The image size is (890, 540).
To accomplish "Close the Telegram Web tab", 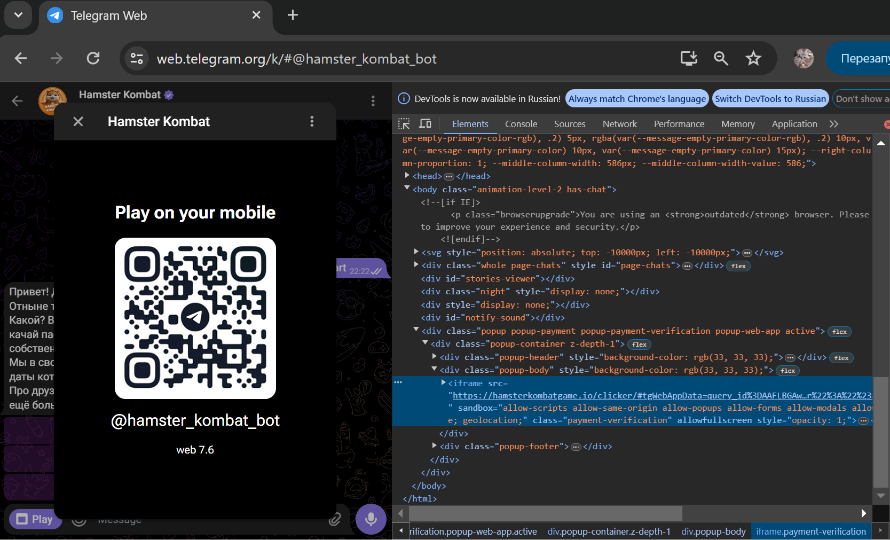I will tap(256, 15).
